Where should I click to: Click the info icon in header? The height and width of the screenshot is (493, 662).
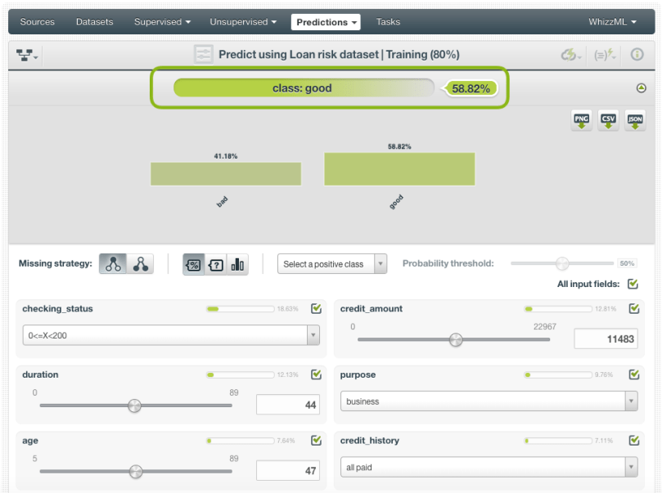pyautogui.click(x=636, y=55)
